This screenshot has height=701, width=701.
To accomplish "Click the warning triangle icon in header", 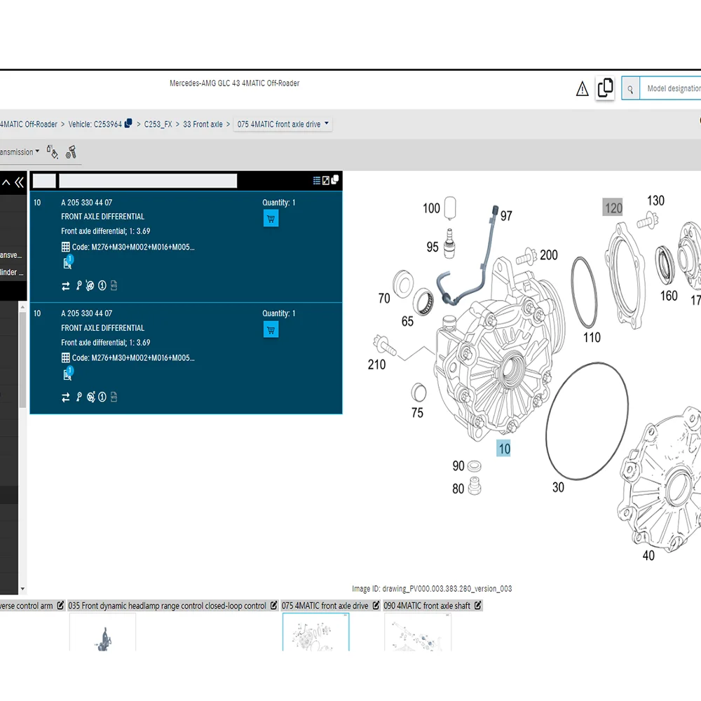I will point(582,89).
